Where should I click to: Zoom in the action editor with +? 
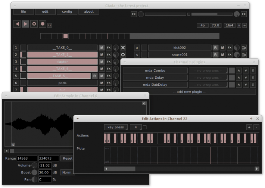[249, 127]
